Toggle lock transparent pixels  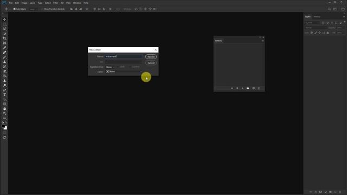312,32
